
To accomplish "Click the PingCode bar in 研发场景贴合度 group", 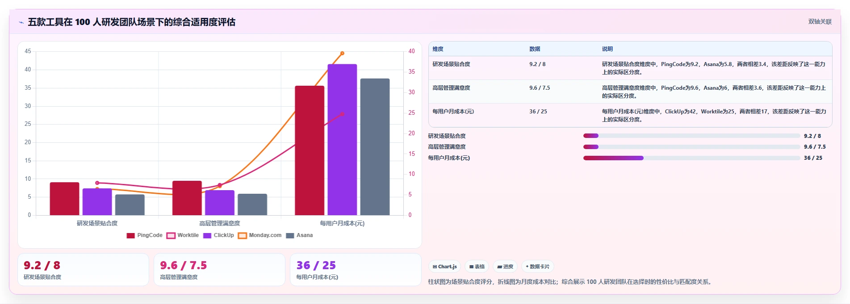I will pos(64,199).
